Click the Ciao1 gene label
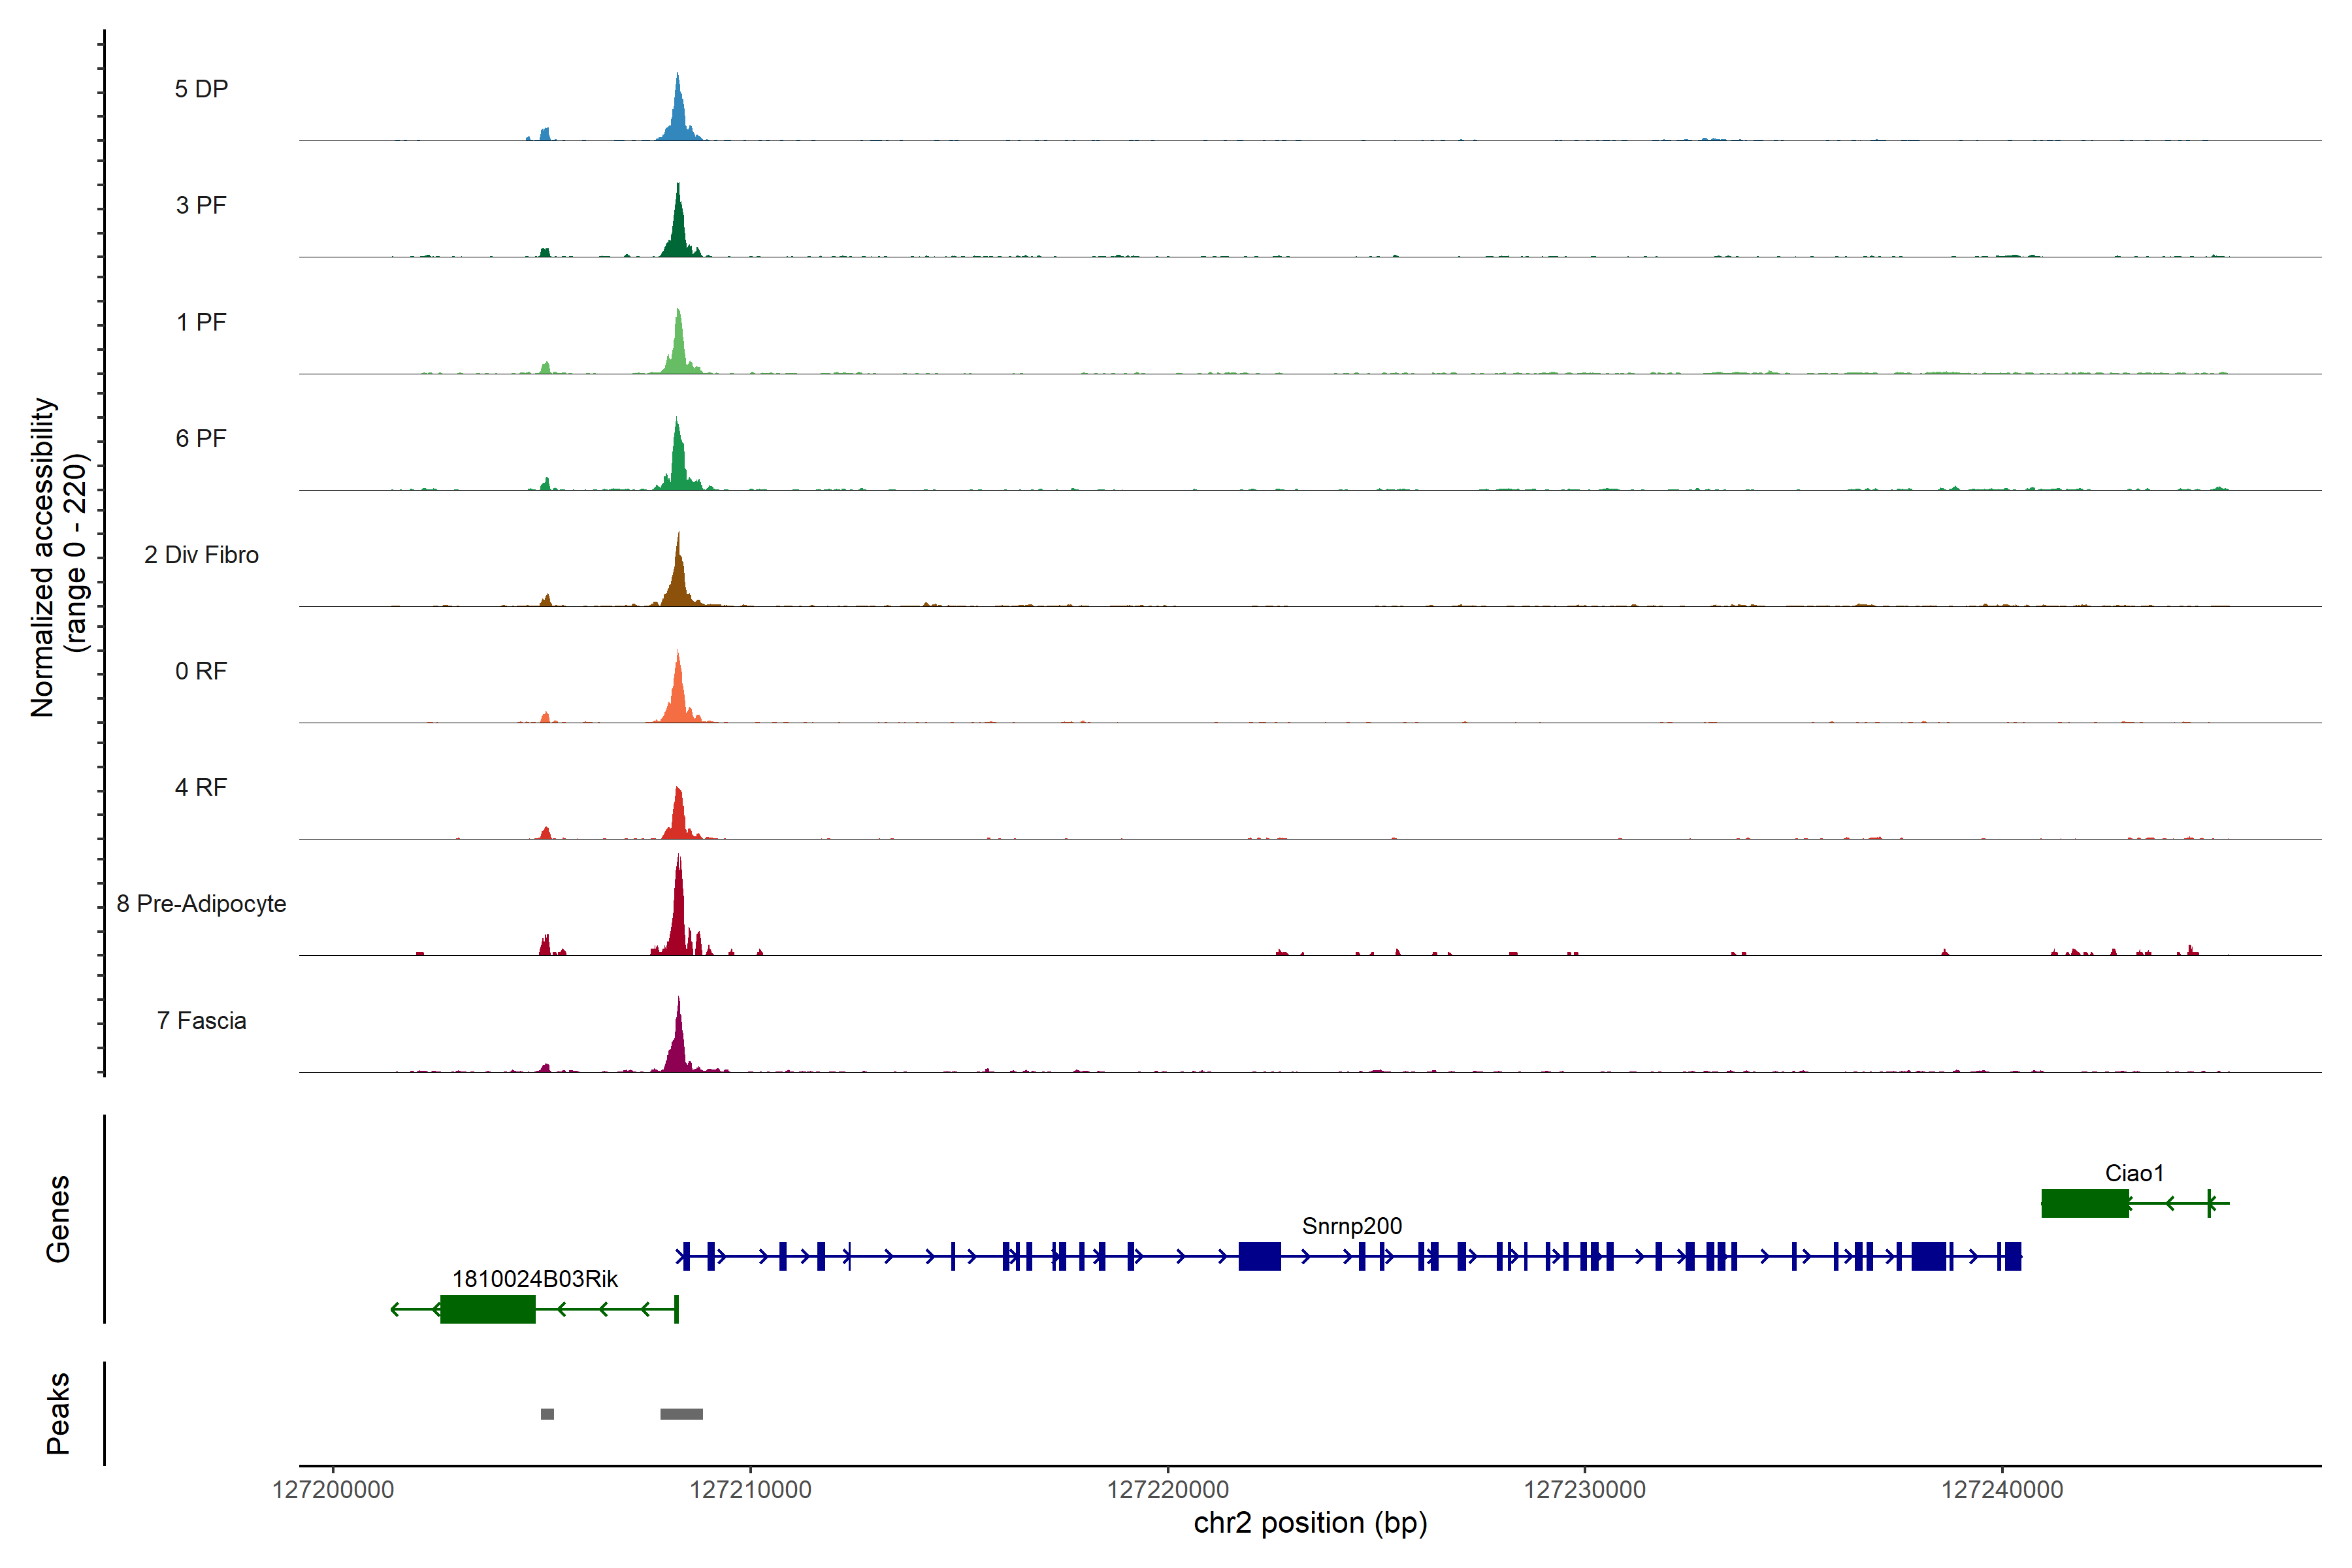Image resolution: width=2352 pixels, height=1568 pixels. point(2134,1173)
